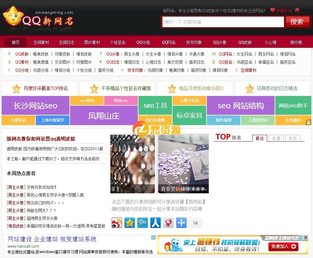The image size is (313, 258).
Task: Open article 新网名教你如何设置qq透明皮肤
Action: click(41, 138)
